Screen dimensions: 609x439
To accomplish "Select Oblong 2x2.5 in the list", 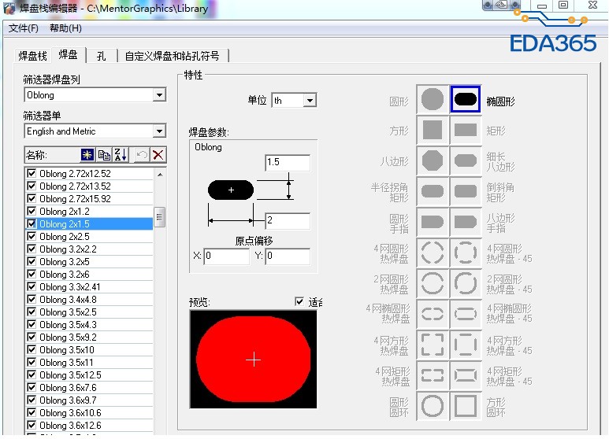I will [89, 237].
